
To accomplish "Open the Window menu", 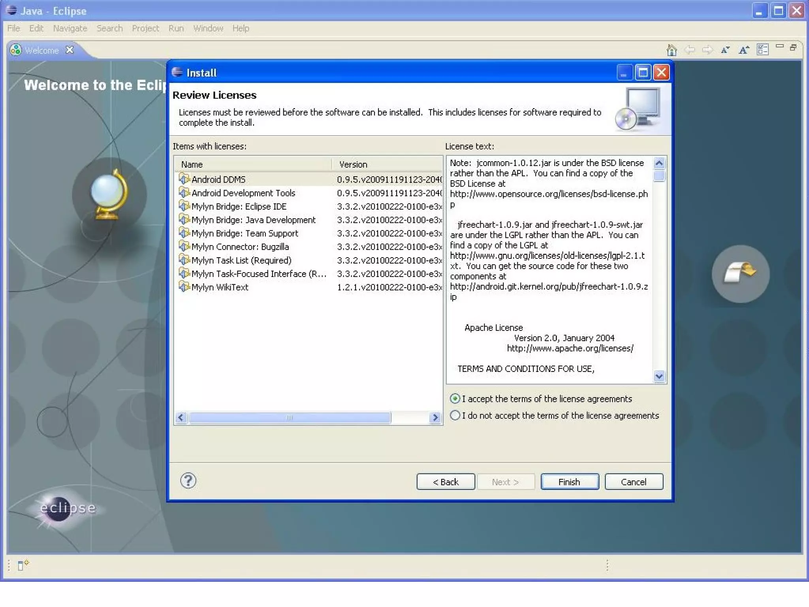I will coord(208,28).
